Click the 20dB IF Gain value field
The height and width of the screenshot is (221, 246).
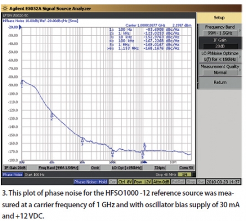point(220,46)
